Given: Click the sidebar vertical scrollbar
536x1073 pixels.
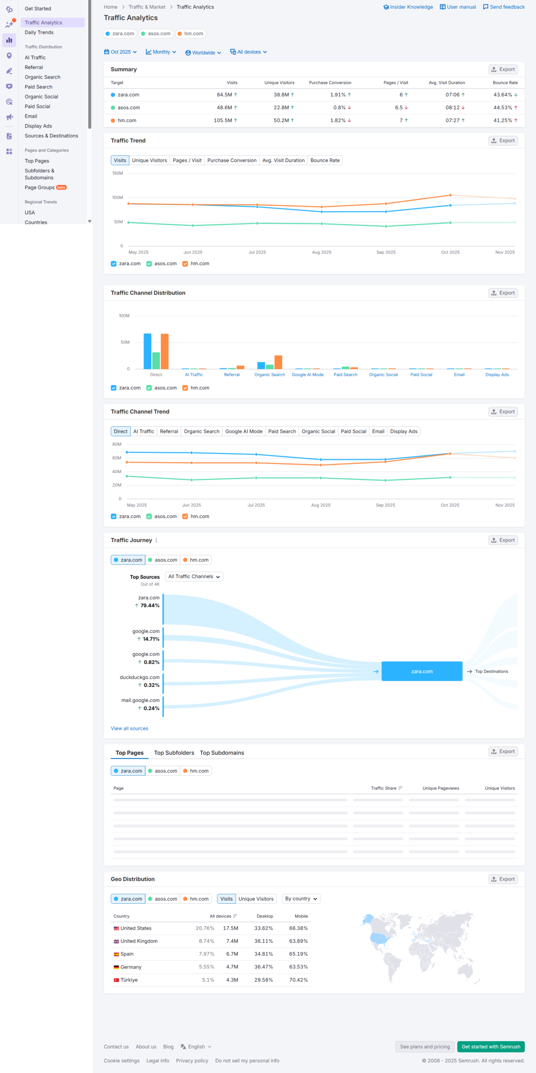Looking at the screenshot, I should pos(90,65).
